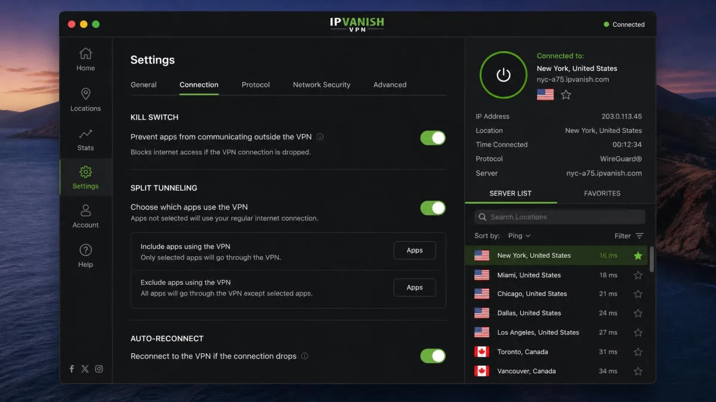The height and width of the screenshot is (402, 716).
Task: Click Apps button for Exclude apps
Action: coord(415,288)
